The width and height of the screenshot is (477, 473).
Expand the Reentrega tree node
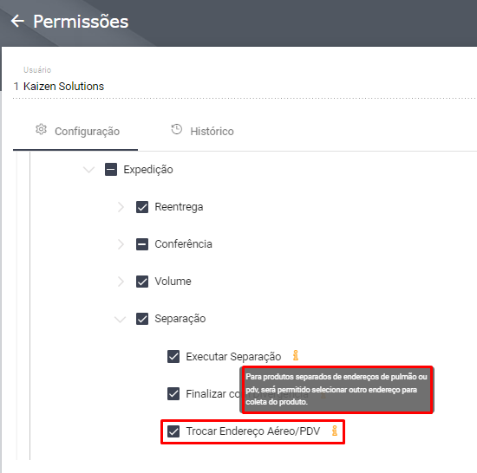click(121, 207)
